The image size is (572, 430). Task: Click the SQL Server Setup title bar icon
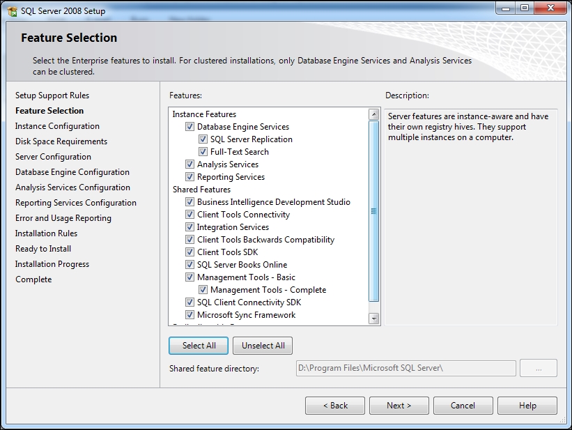pyautogui.click(x=12, y=11)
